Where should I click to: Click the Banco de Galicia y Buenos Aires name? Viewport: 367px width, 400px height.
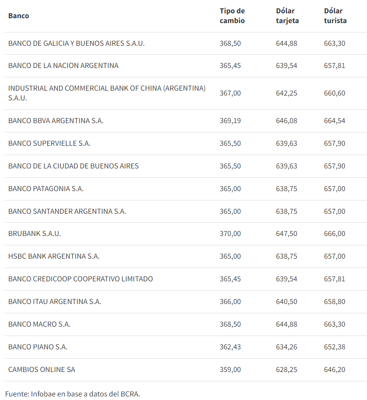point(77,44)
